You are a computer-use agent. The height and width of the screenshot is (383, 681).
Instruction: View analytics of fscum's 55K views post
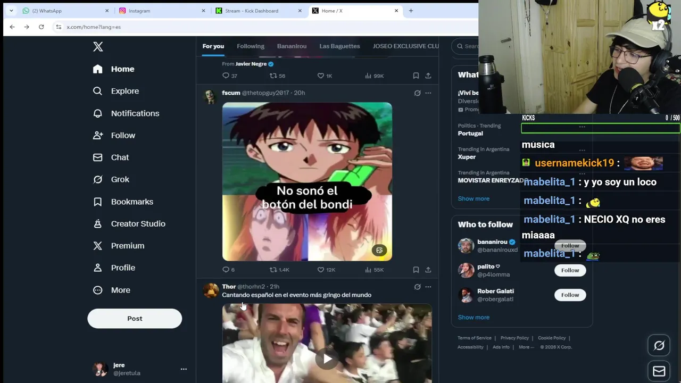click(x=374, y=270)
